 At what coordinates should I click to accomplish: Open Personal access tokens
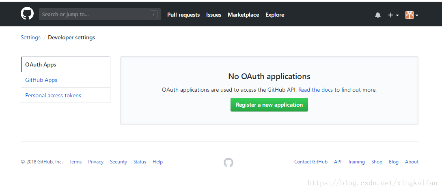pos(66,95)
